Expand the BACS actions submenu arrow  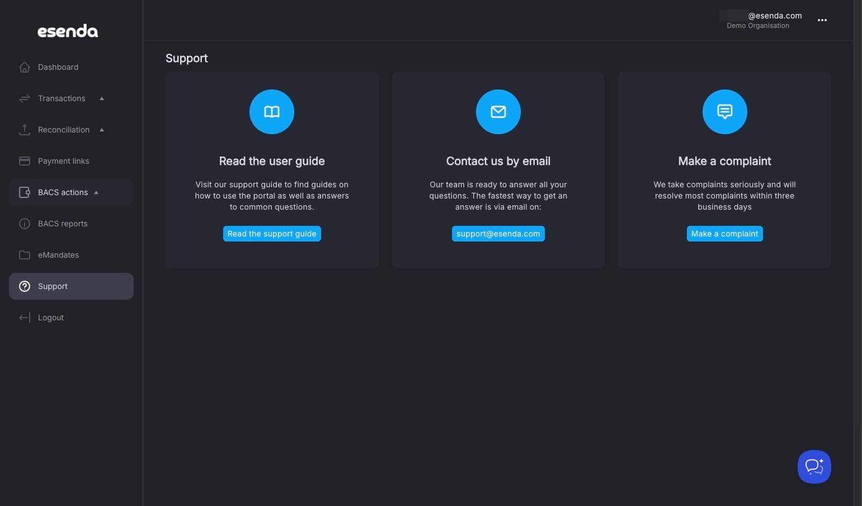coord(96,192)
